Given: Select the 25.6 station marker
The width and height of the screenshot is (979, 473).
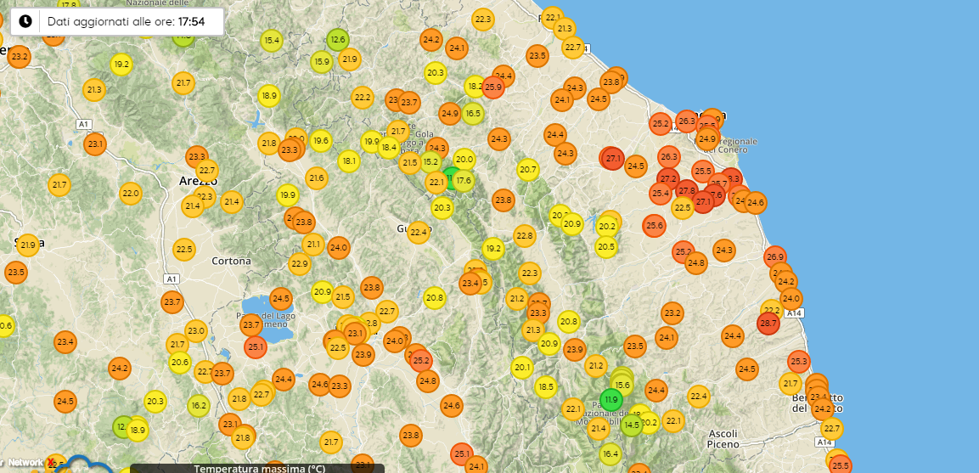Looking at the screenshot, I should 654,225.
